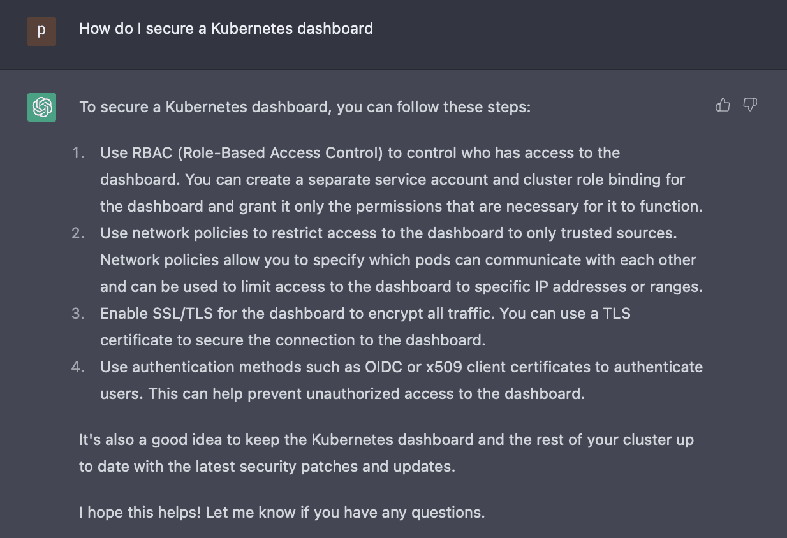Select the prompt text about securing Kubernetes dashboard
This screenshot has width=787, height=538.
point(226,29)
